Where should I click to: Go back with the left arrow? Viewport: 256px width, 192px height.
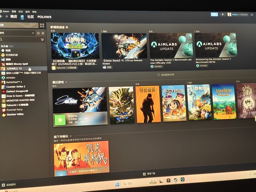pyautogui.click(x=1, y=16)
